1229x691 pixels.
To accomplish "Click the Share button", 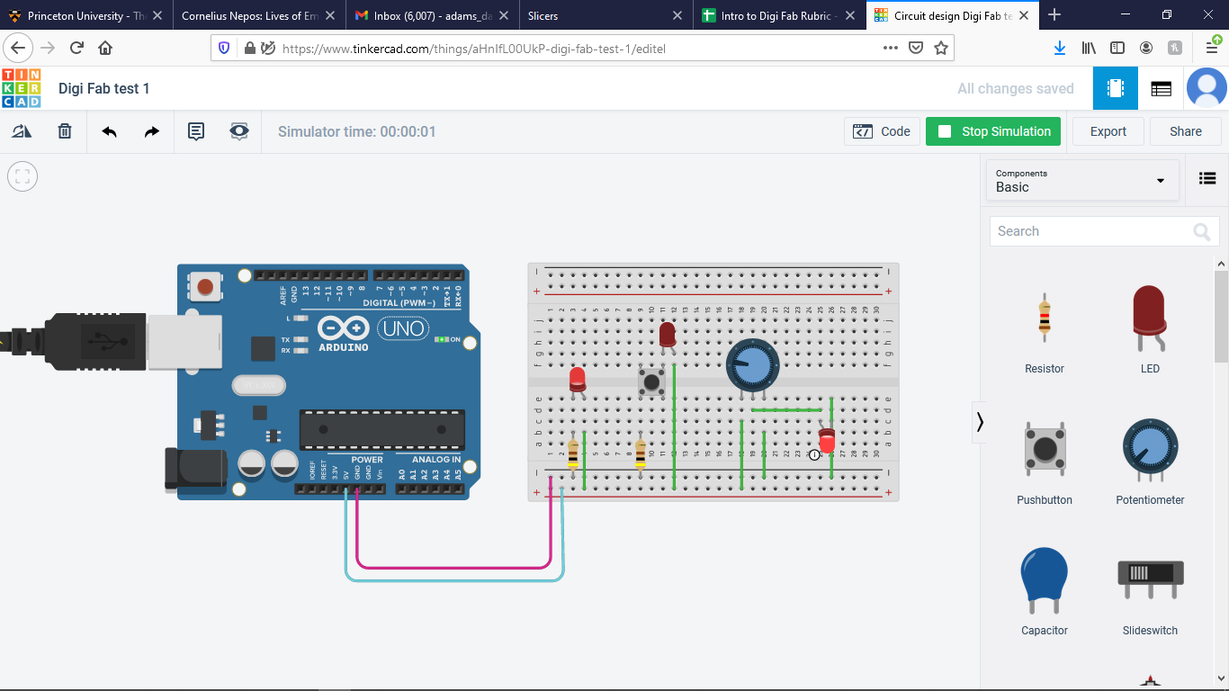I will [1186, 131].
